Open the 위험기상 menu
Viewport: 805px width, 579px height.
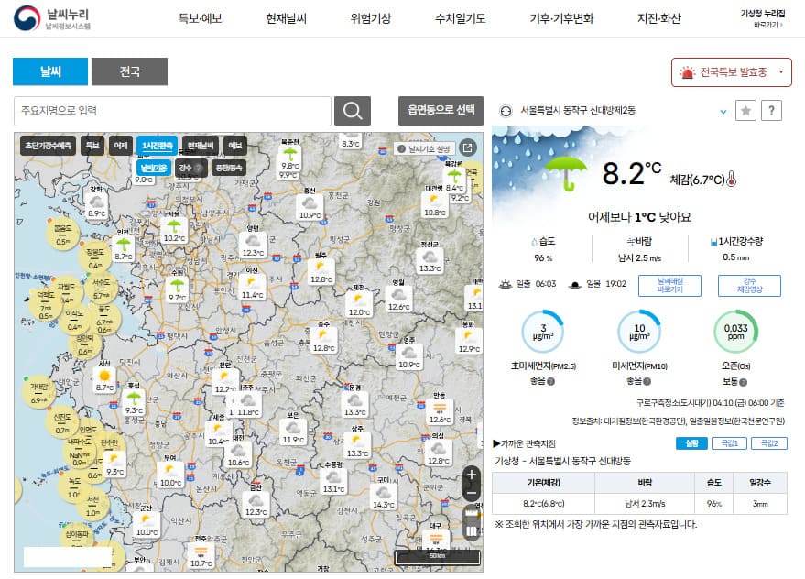[x=370, y=18]
